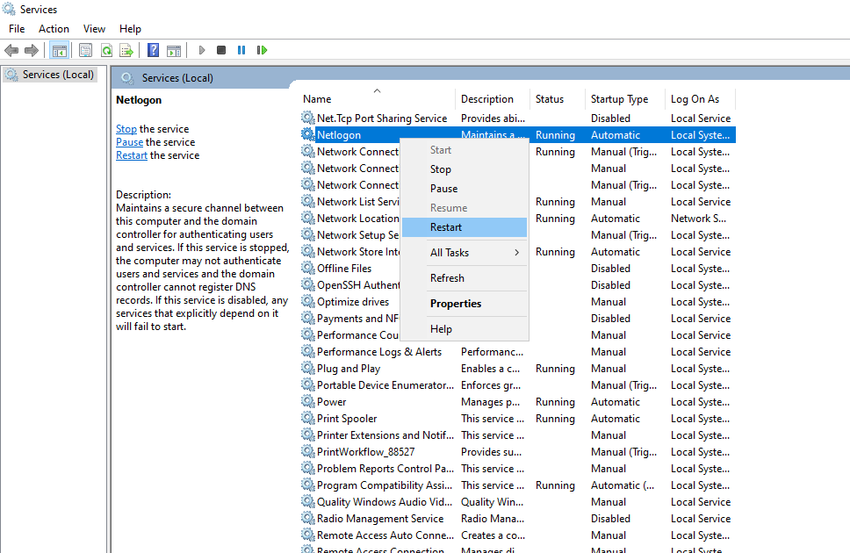Click gear icon beside Print Spooler
The width and height of the screenshot is (850, 553).
point(308,418)
